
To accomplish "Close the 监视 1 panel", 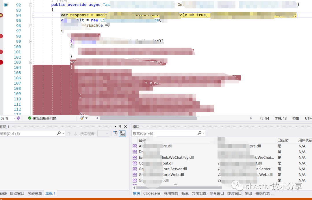I will click(126, 126).
